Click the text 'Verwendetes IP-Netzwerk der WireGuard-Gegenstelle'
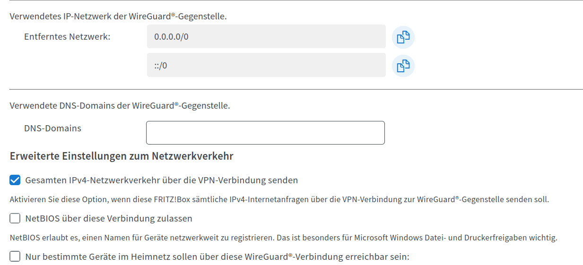The width and height of the screenshot is (583, 265). click(118, 17)
